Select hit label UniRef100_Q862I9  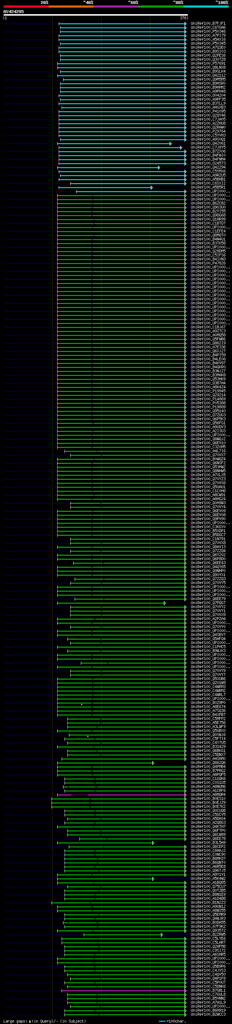click(208, 343)
